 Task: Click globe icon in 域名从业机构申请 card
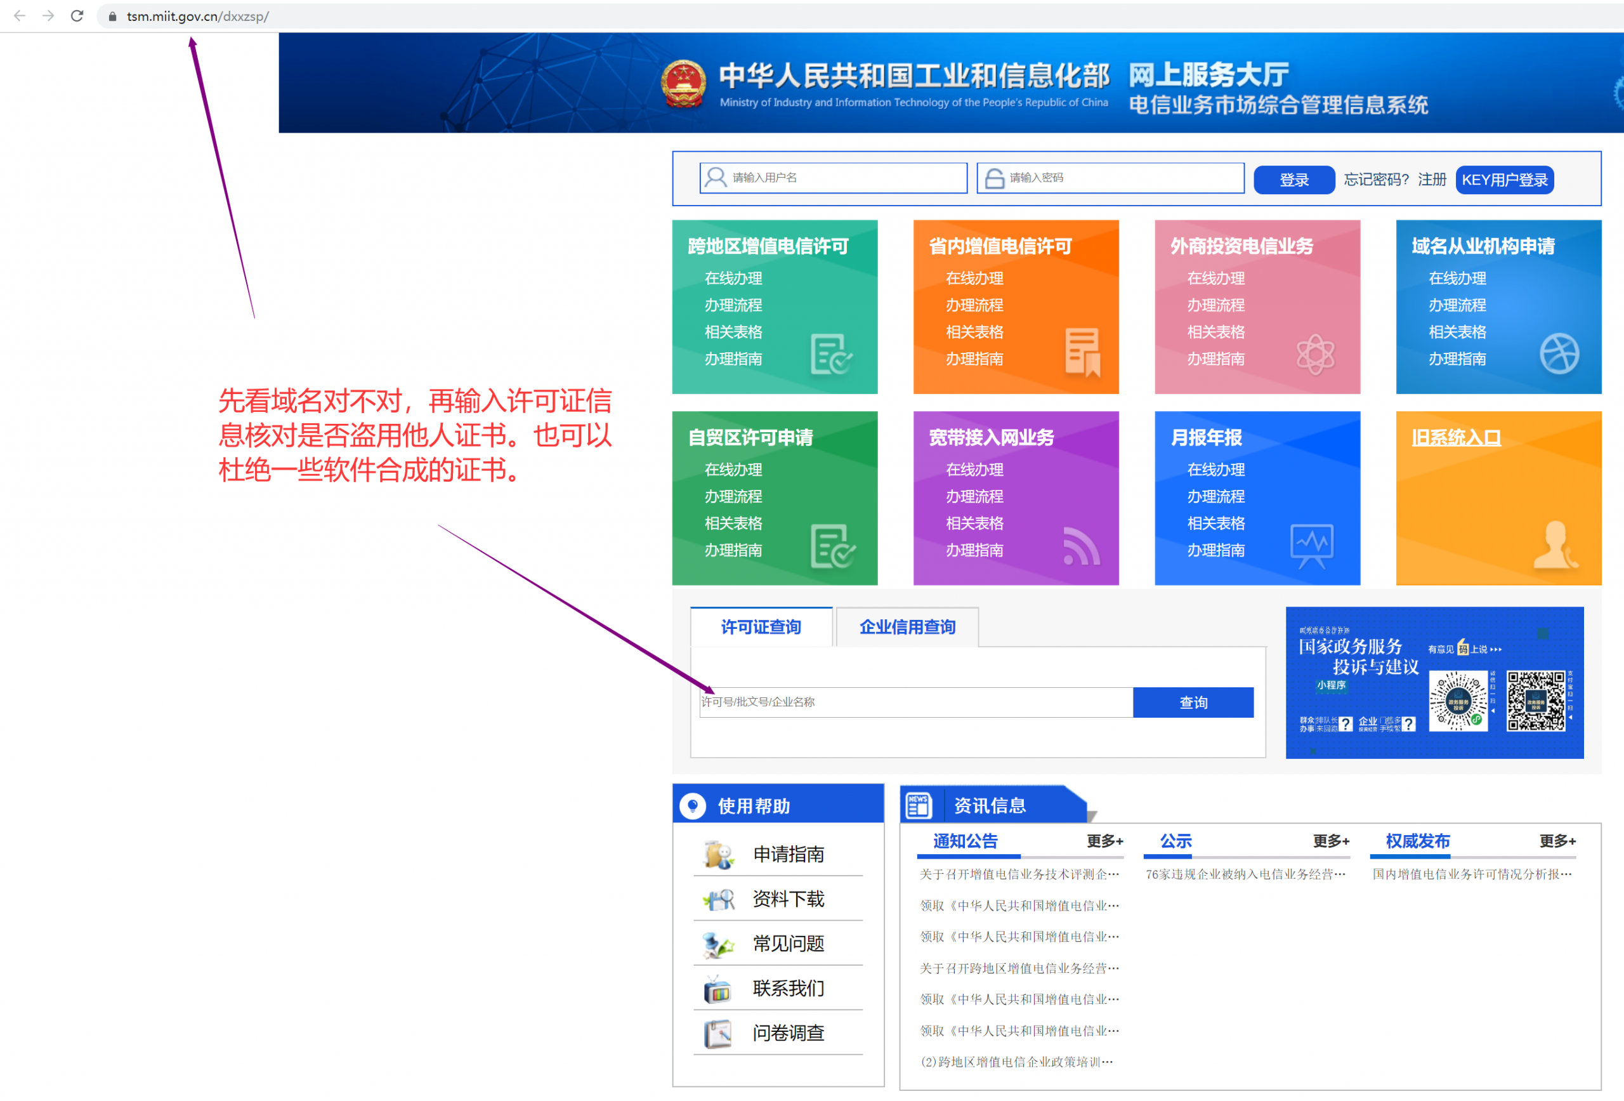tap(1559, 353)
